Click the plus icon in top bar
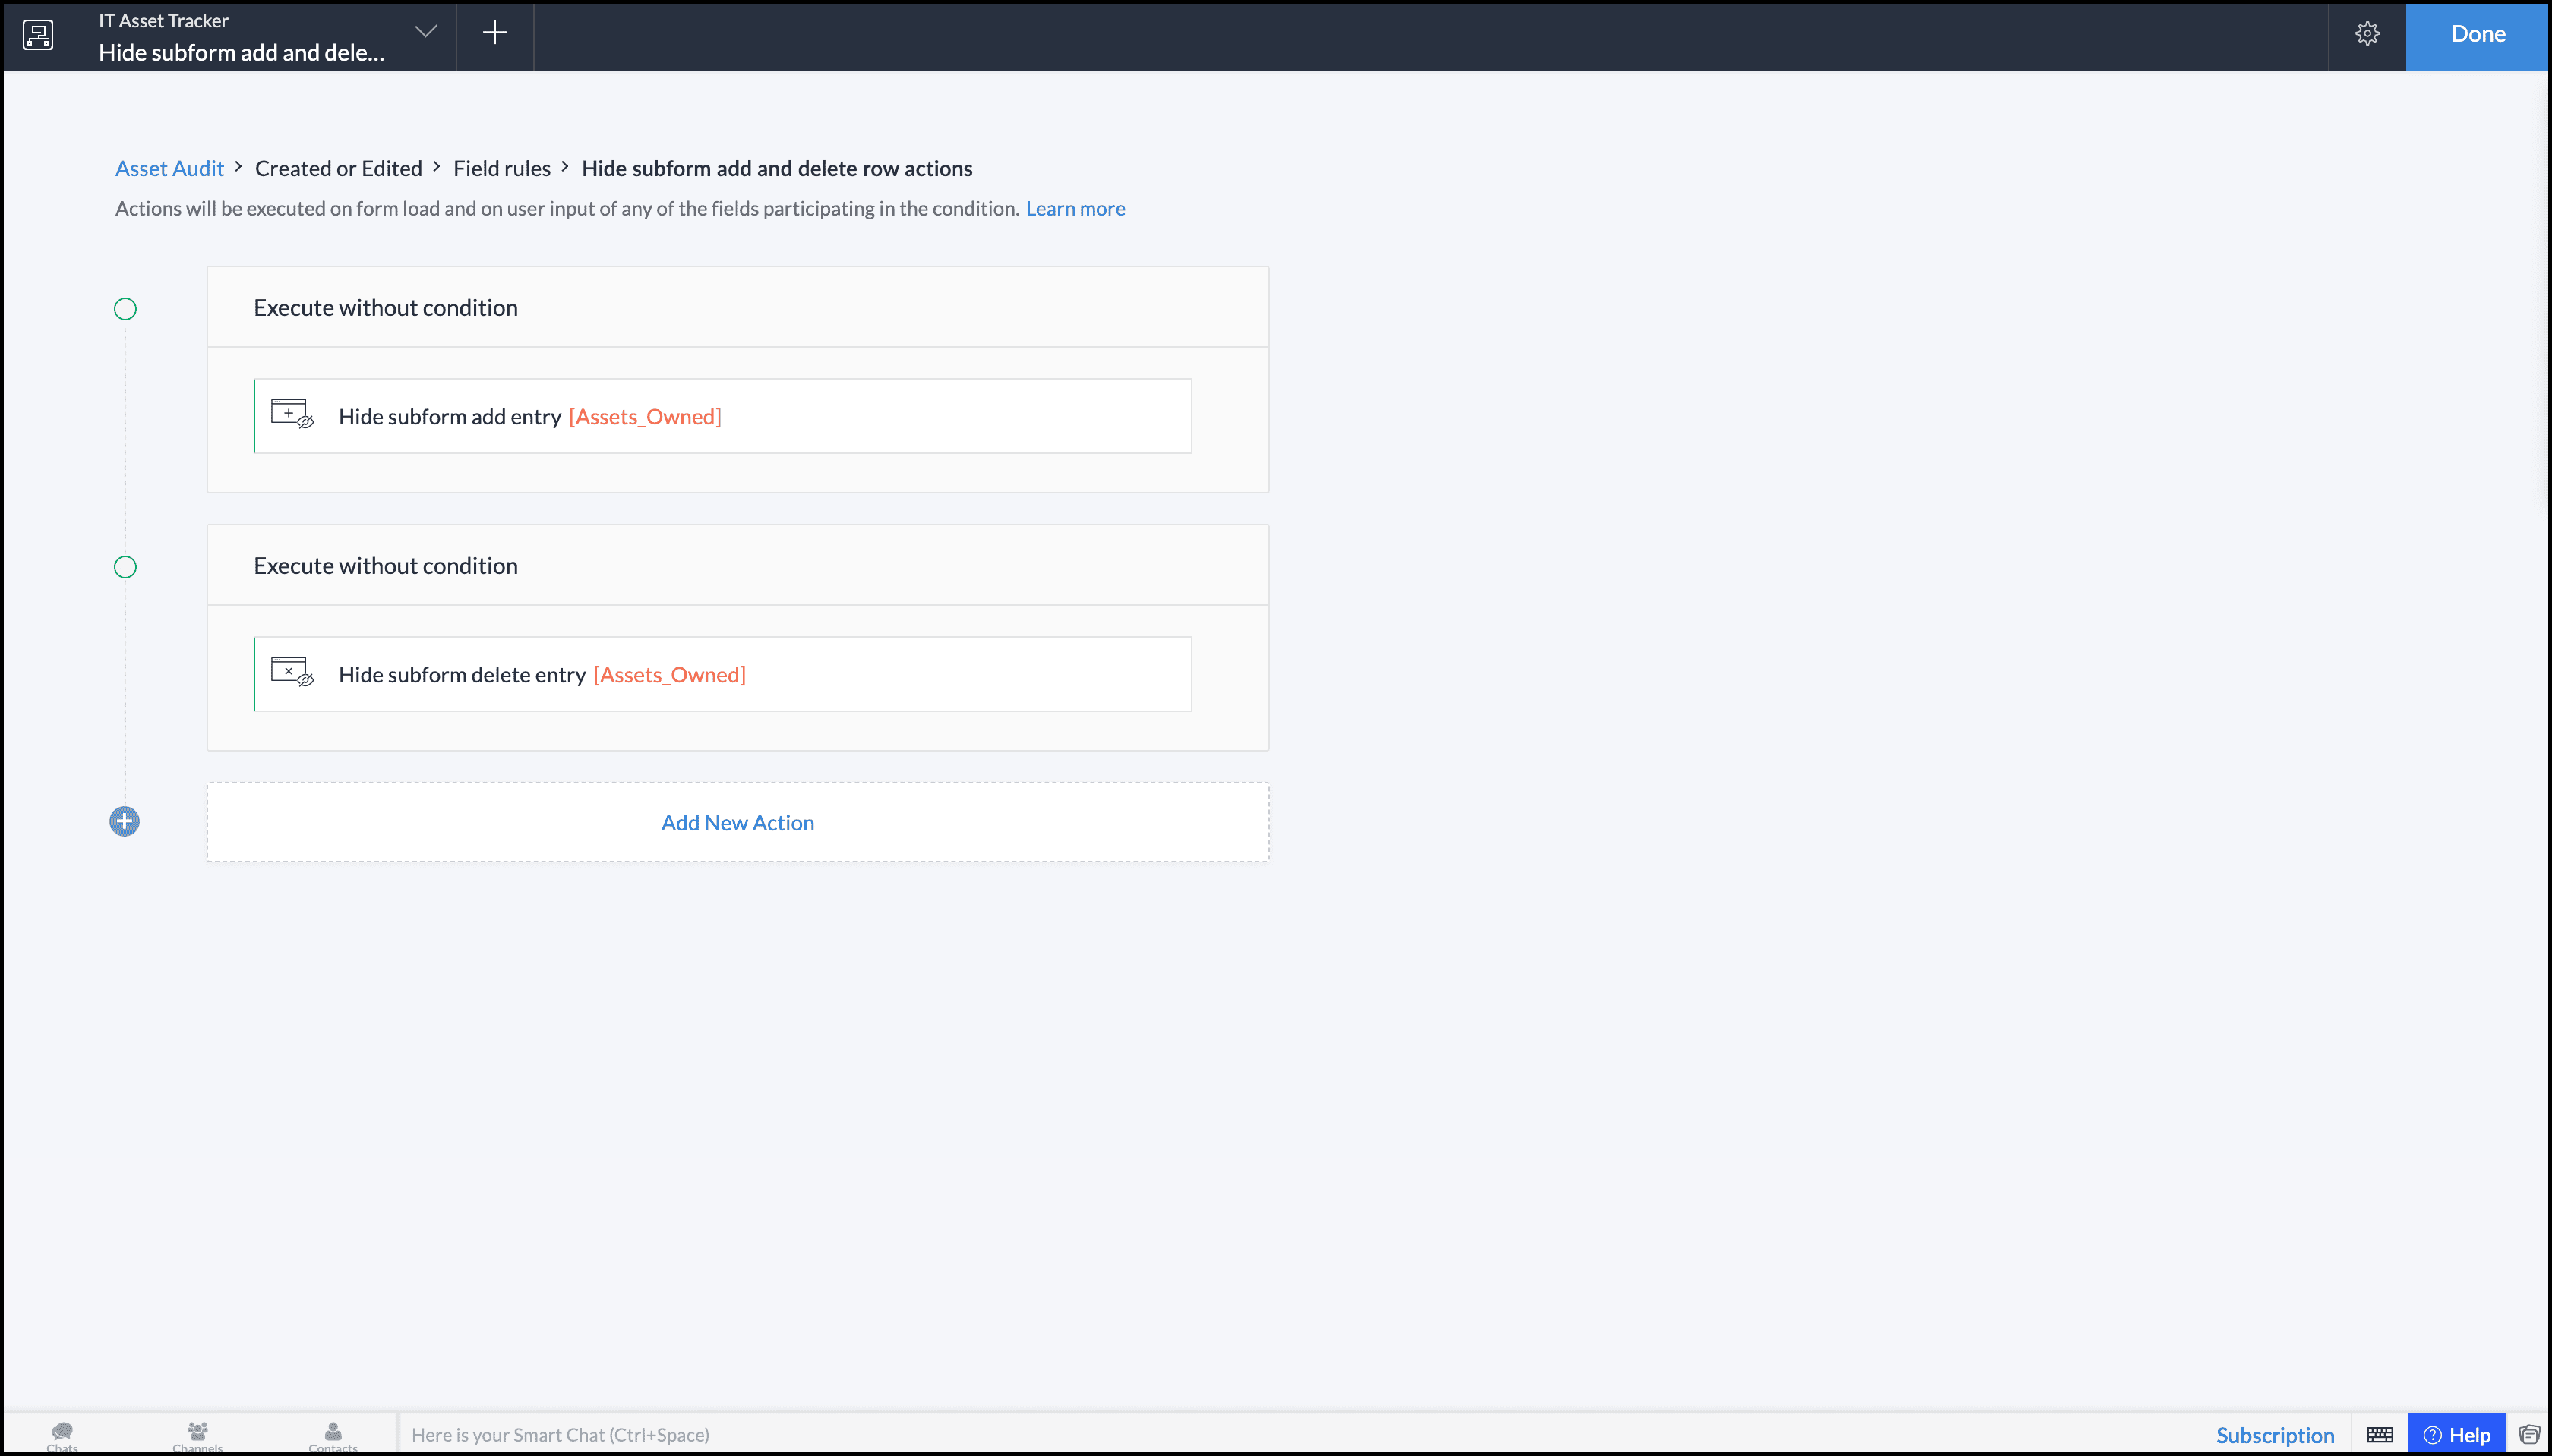2552x1456 pixels. pos(495,33)
